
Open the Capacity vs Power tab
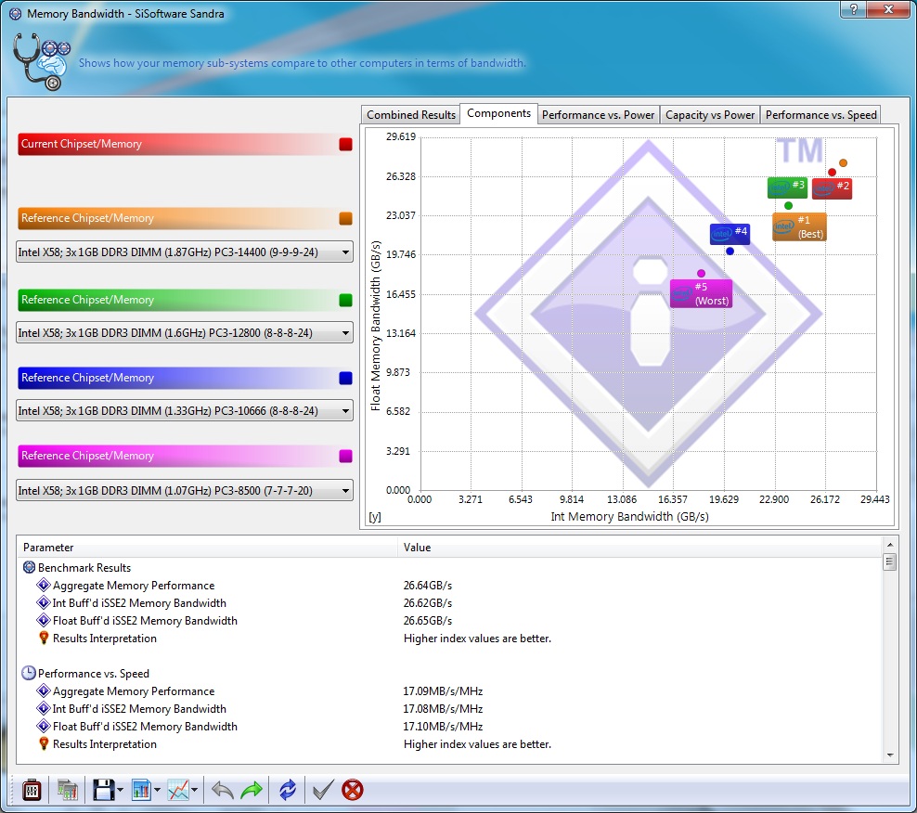[710, 115]
